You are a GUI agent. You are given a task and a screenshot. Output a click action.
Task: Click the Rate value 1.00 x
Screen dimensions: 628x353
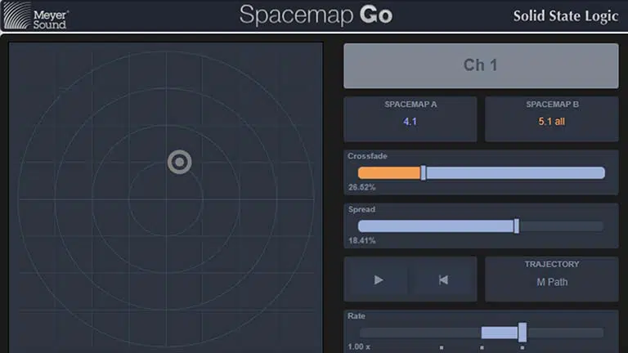point(359,346)
